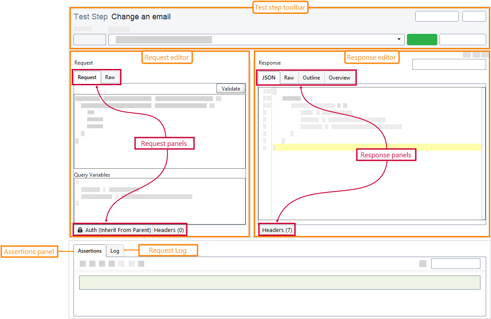This screenshot has height=319, width=491.
Task: Open the Headers (7) panel in the Response editor
Action: tap(276, 229)
